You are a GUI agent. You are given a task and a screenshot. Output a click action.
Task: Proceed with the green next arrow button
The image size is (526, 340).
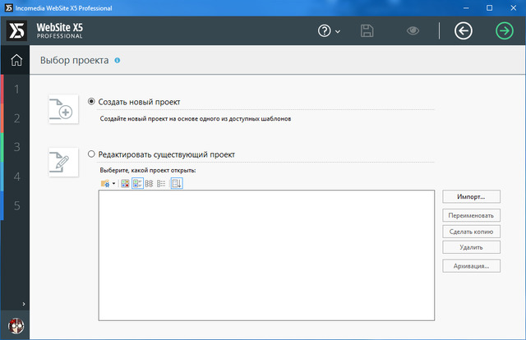(504, 31)
